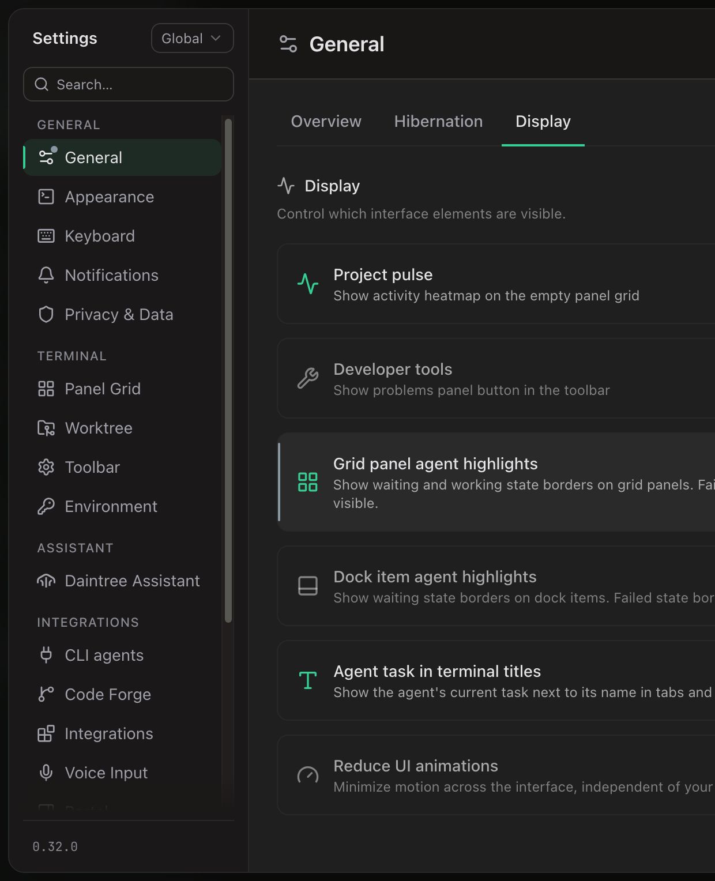
Task: Click the green T typography icon
Action: 308,680
